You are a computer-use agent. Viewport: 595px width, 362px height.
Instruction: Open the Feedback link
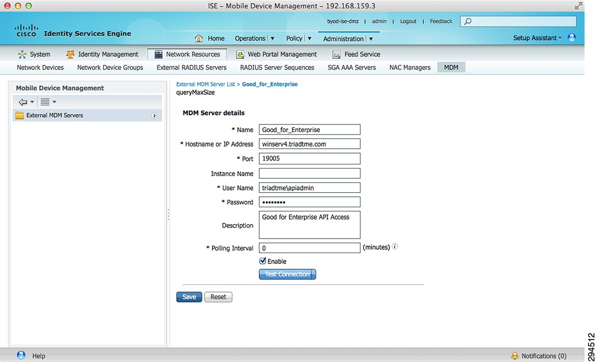(x=441, y=21)
